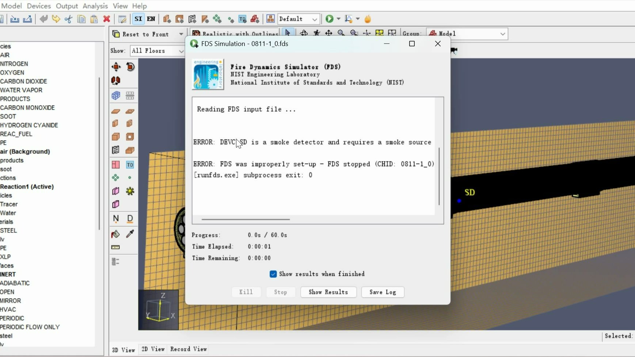Switch units to SI

click(x=138, y=19)
